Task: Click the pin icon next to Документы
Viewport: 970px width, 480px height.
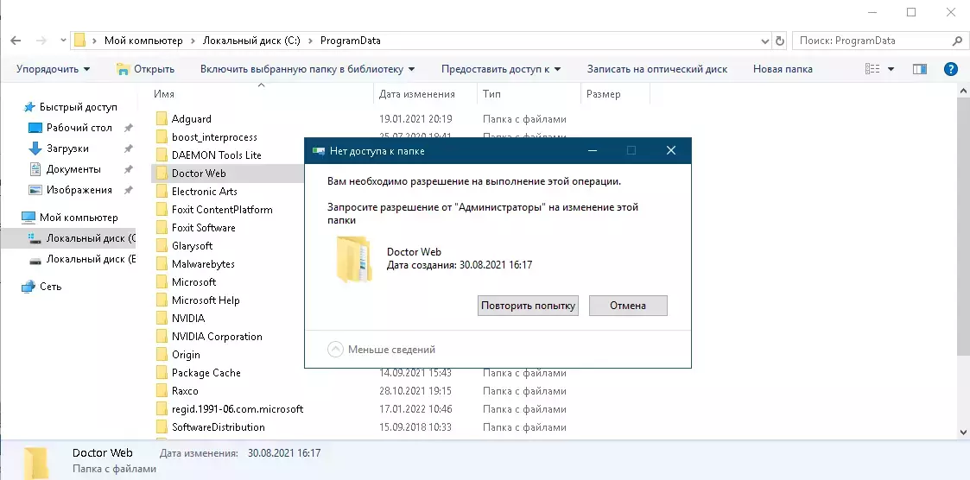Action: (128, 169)
